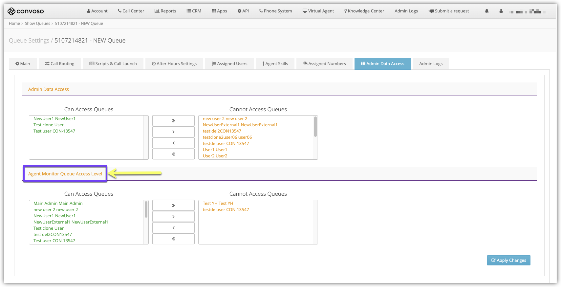Click the scrollbar of the Admin Cannot Access list
The width and height of the screenshot is (561, 287).
pos(315,127)
